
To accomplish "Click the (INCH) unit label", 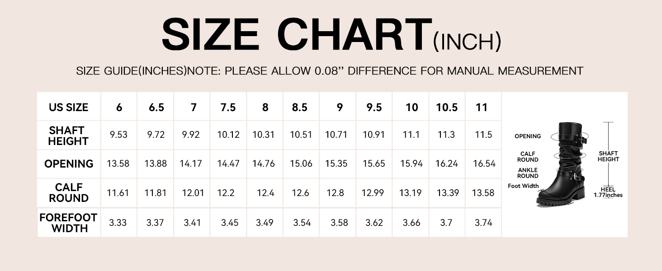I will click(467, 42).
